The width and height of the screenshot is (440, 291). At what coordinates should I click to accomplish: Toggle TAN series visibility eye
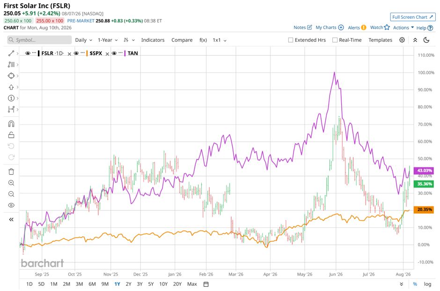coord(114,53)
